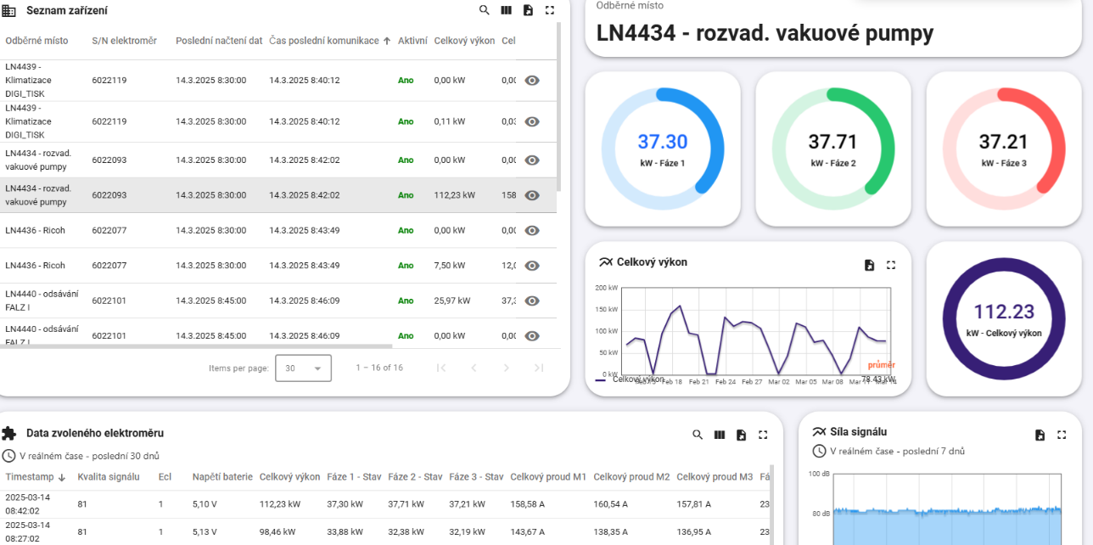Toggle the Celkový výkon legend entry in chart

click(x=631, y=379)
